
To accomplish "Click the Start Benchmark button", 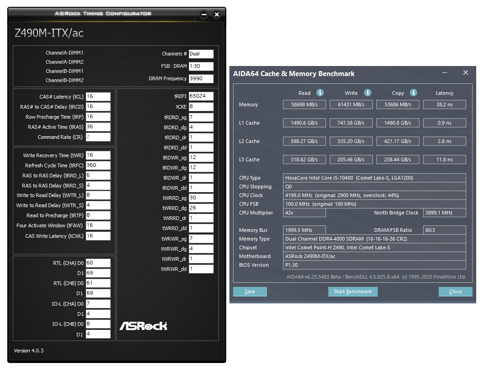I will coord(353,291).
